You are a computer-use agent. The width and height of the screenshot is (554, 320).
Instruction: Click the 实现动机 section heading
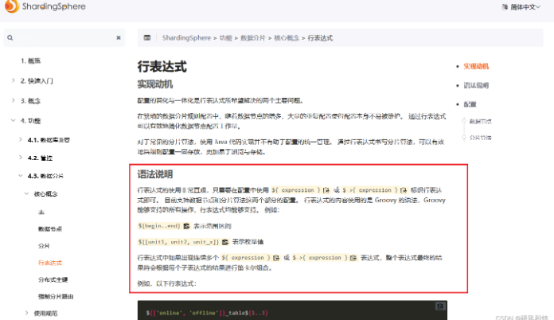[154, 84]
